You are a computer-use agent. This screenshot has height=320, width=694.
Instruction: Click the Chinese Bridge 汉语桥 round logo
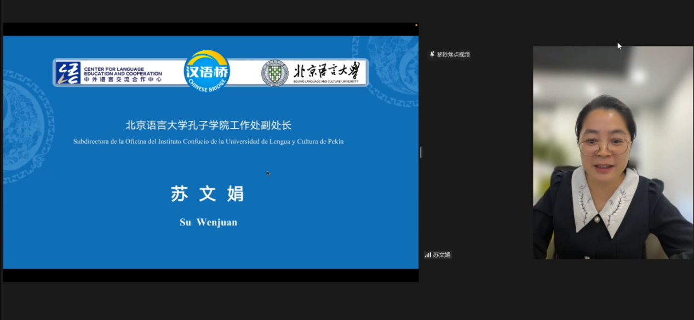point(207,71)
